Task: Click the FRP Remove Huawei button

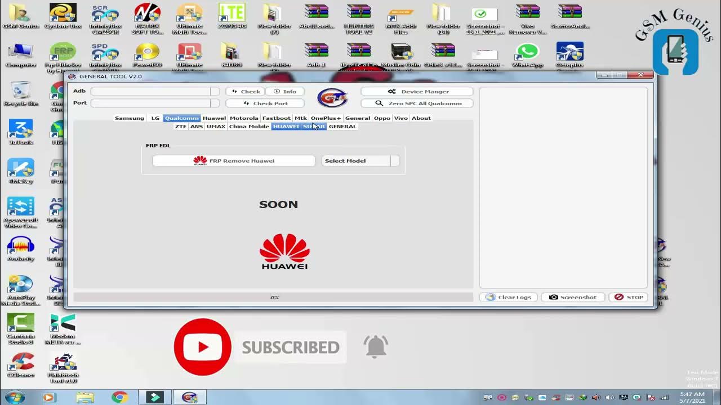Action: [x=234, y=161]
